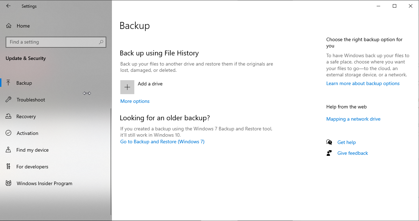The image size is (419, 221).
Task: Open Troubleshoot from the sidebar
Action: coord(8,100)
